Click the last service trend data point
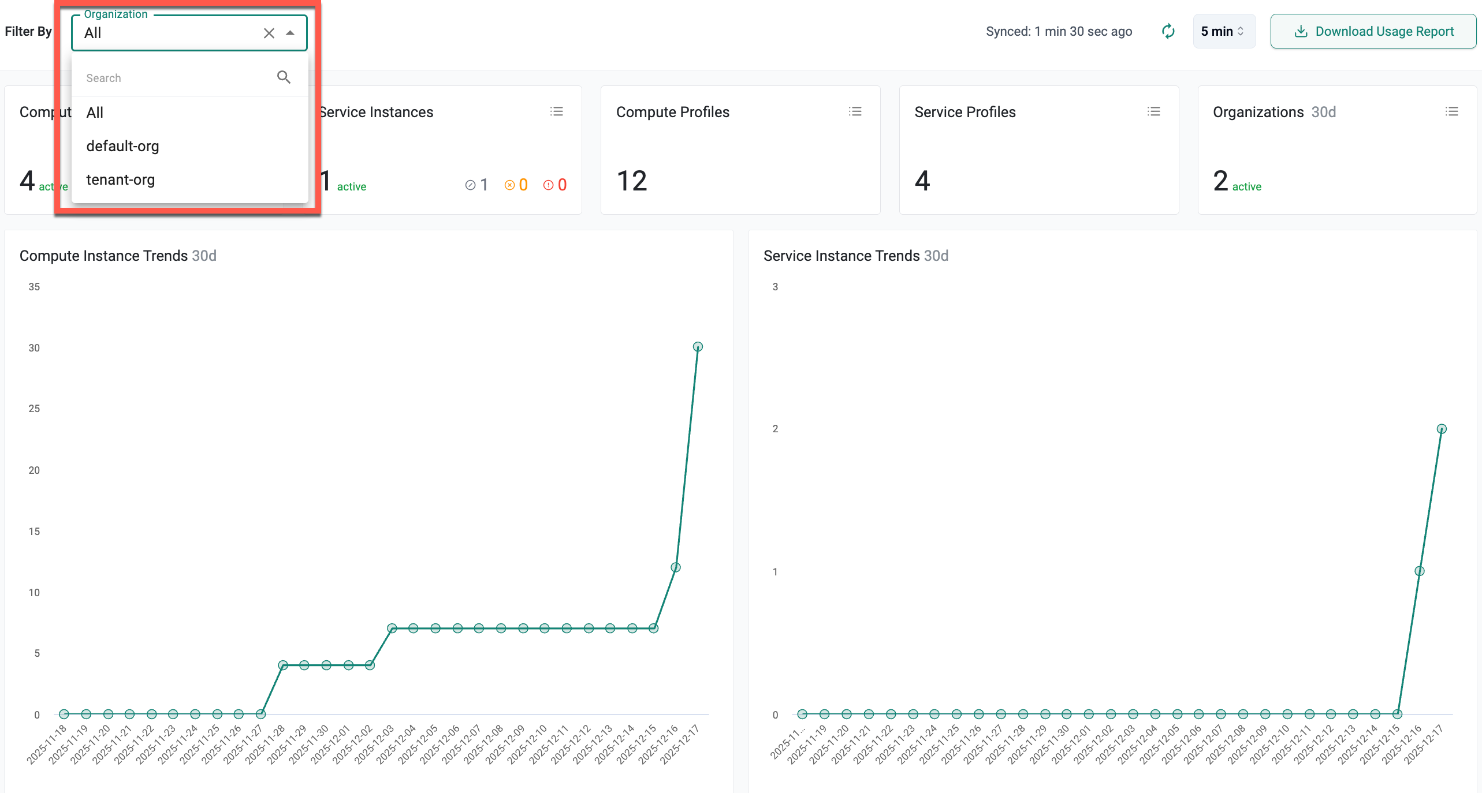 1442,429
